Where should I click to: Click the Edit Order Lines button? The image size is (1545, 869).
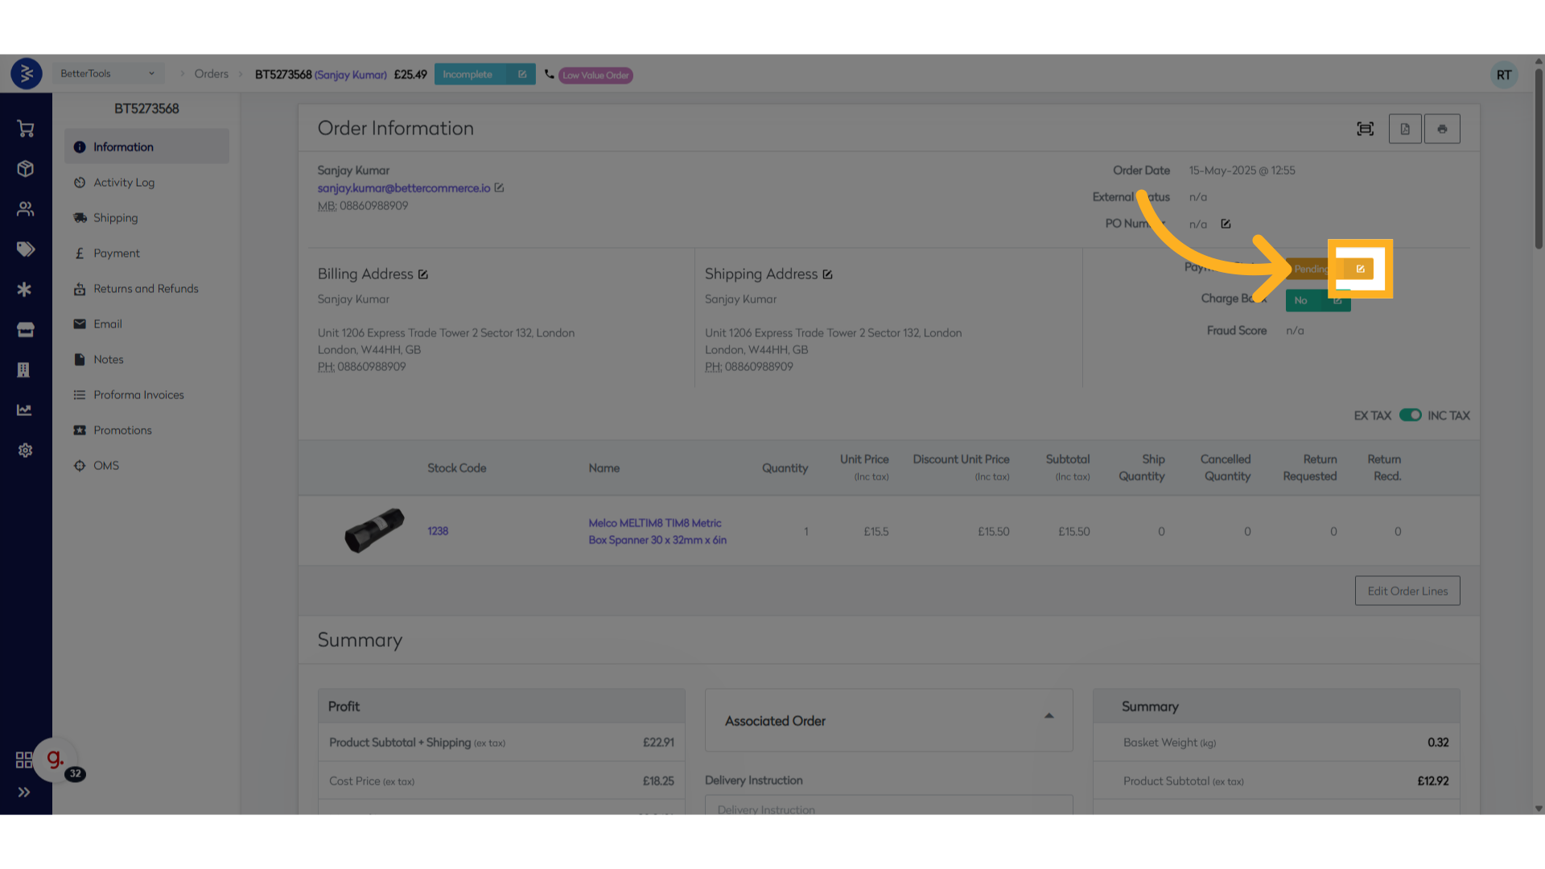tap(1407, 590)
